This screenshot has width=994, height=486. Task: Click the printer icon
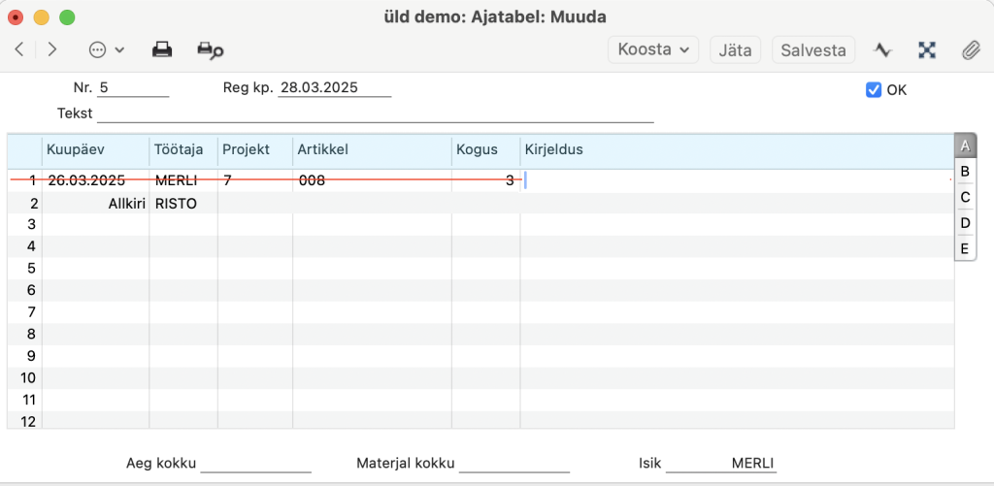click(x=162, y=49)
